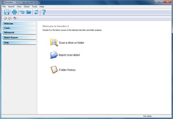Click the Scan a drive folder magnifier icon
This screenshot has height=119, width=173.
click(54, 42)
